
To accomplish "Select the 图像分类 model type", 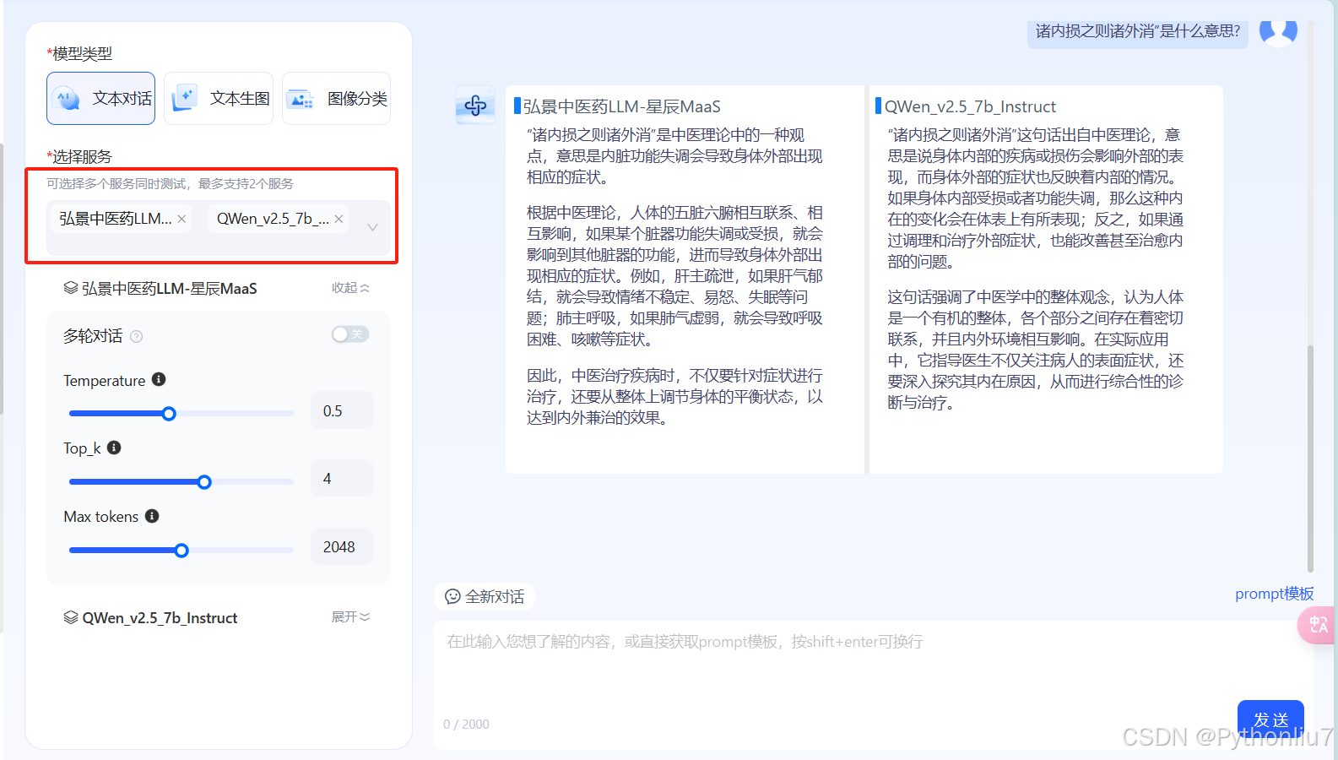I will [336, 99].
